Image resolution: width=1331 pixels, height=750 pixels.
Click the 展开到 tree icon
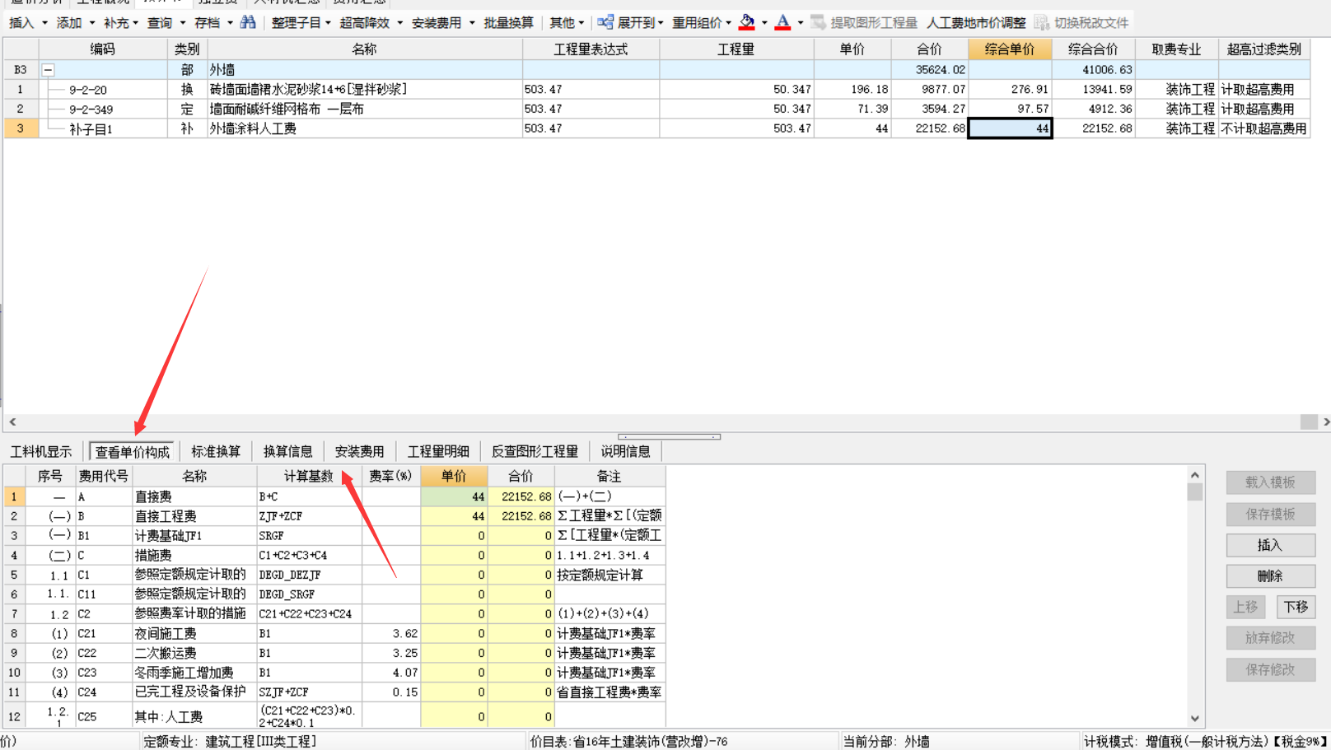pos(605,22)
